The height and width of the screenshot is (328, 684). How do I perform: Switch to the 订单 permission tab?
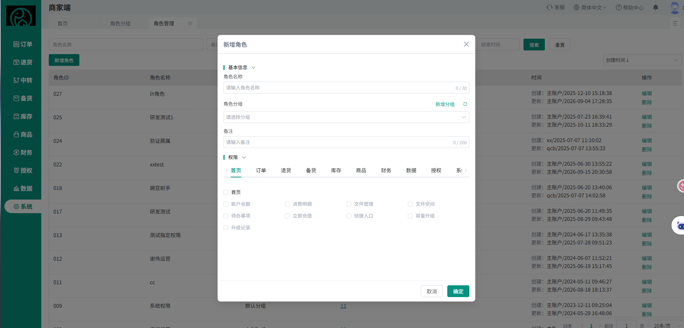(261, 170)
